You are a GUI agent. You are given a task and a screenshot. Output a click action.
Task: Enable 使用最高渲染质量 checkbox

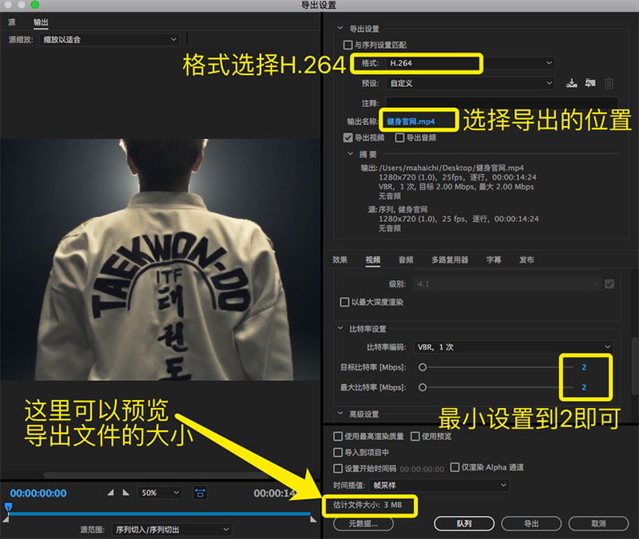(338, 436)
